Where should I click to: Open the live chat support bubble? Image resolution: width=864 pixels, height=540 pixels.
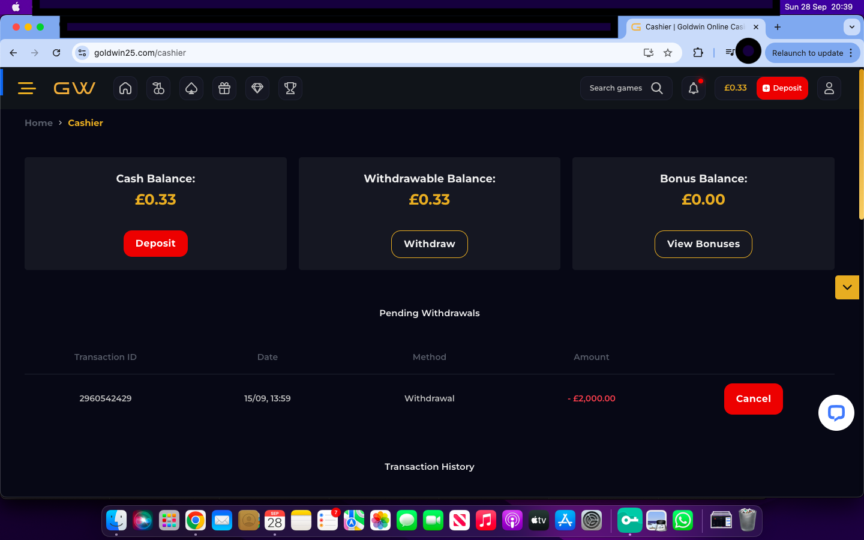click(x=836, y=413)
